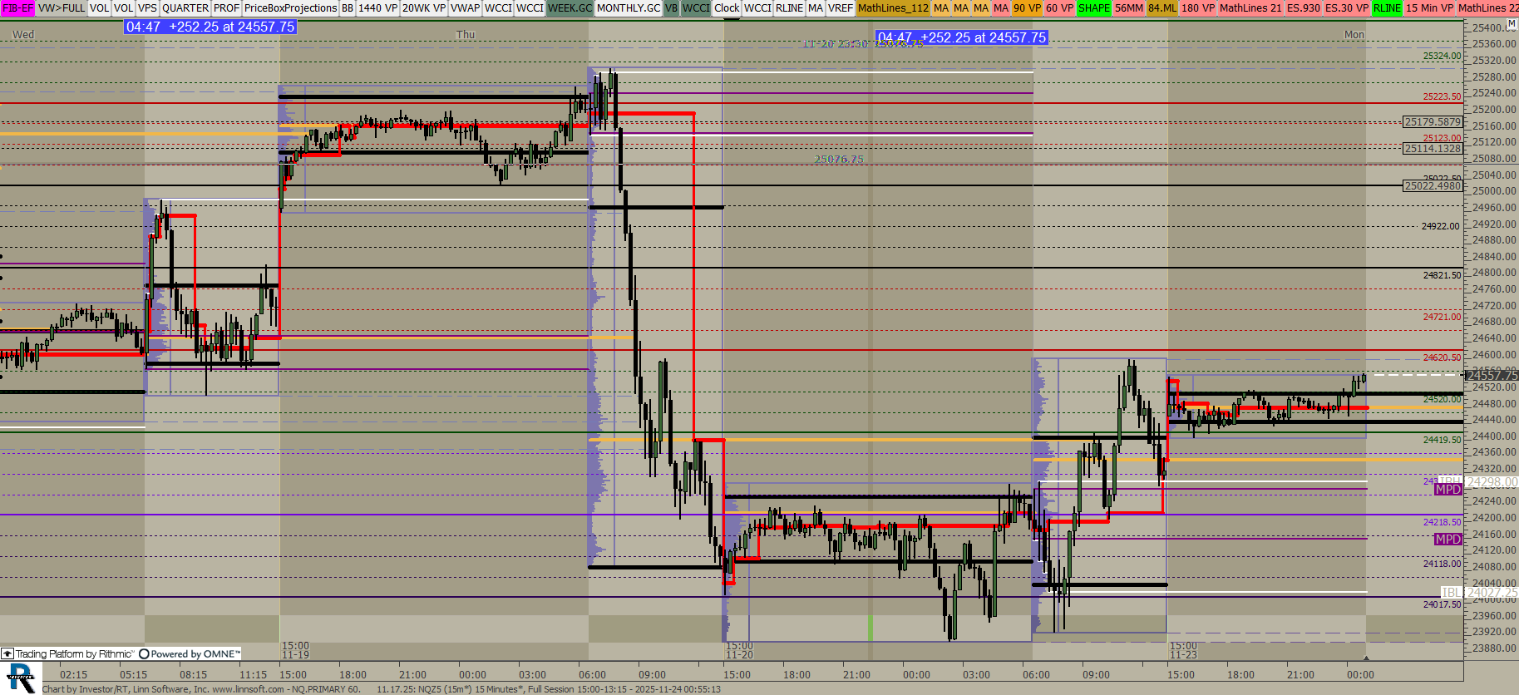Click the VW>FULL toolbar button
The height and width of the screenshot is (695, 1519).
coord(62,8)
